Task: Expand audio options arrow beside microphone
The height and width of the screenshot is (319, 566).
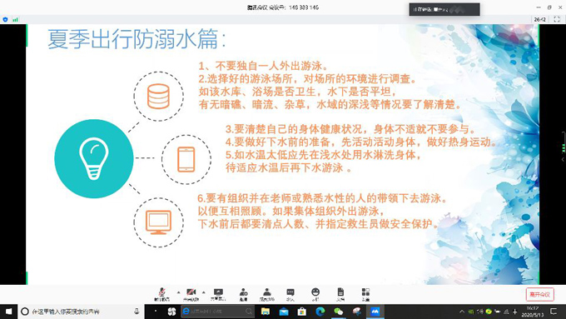Action: (178, 292)
